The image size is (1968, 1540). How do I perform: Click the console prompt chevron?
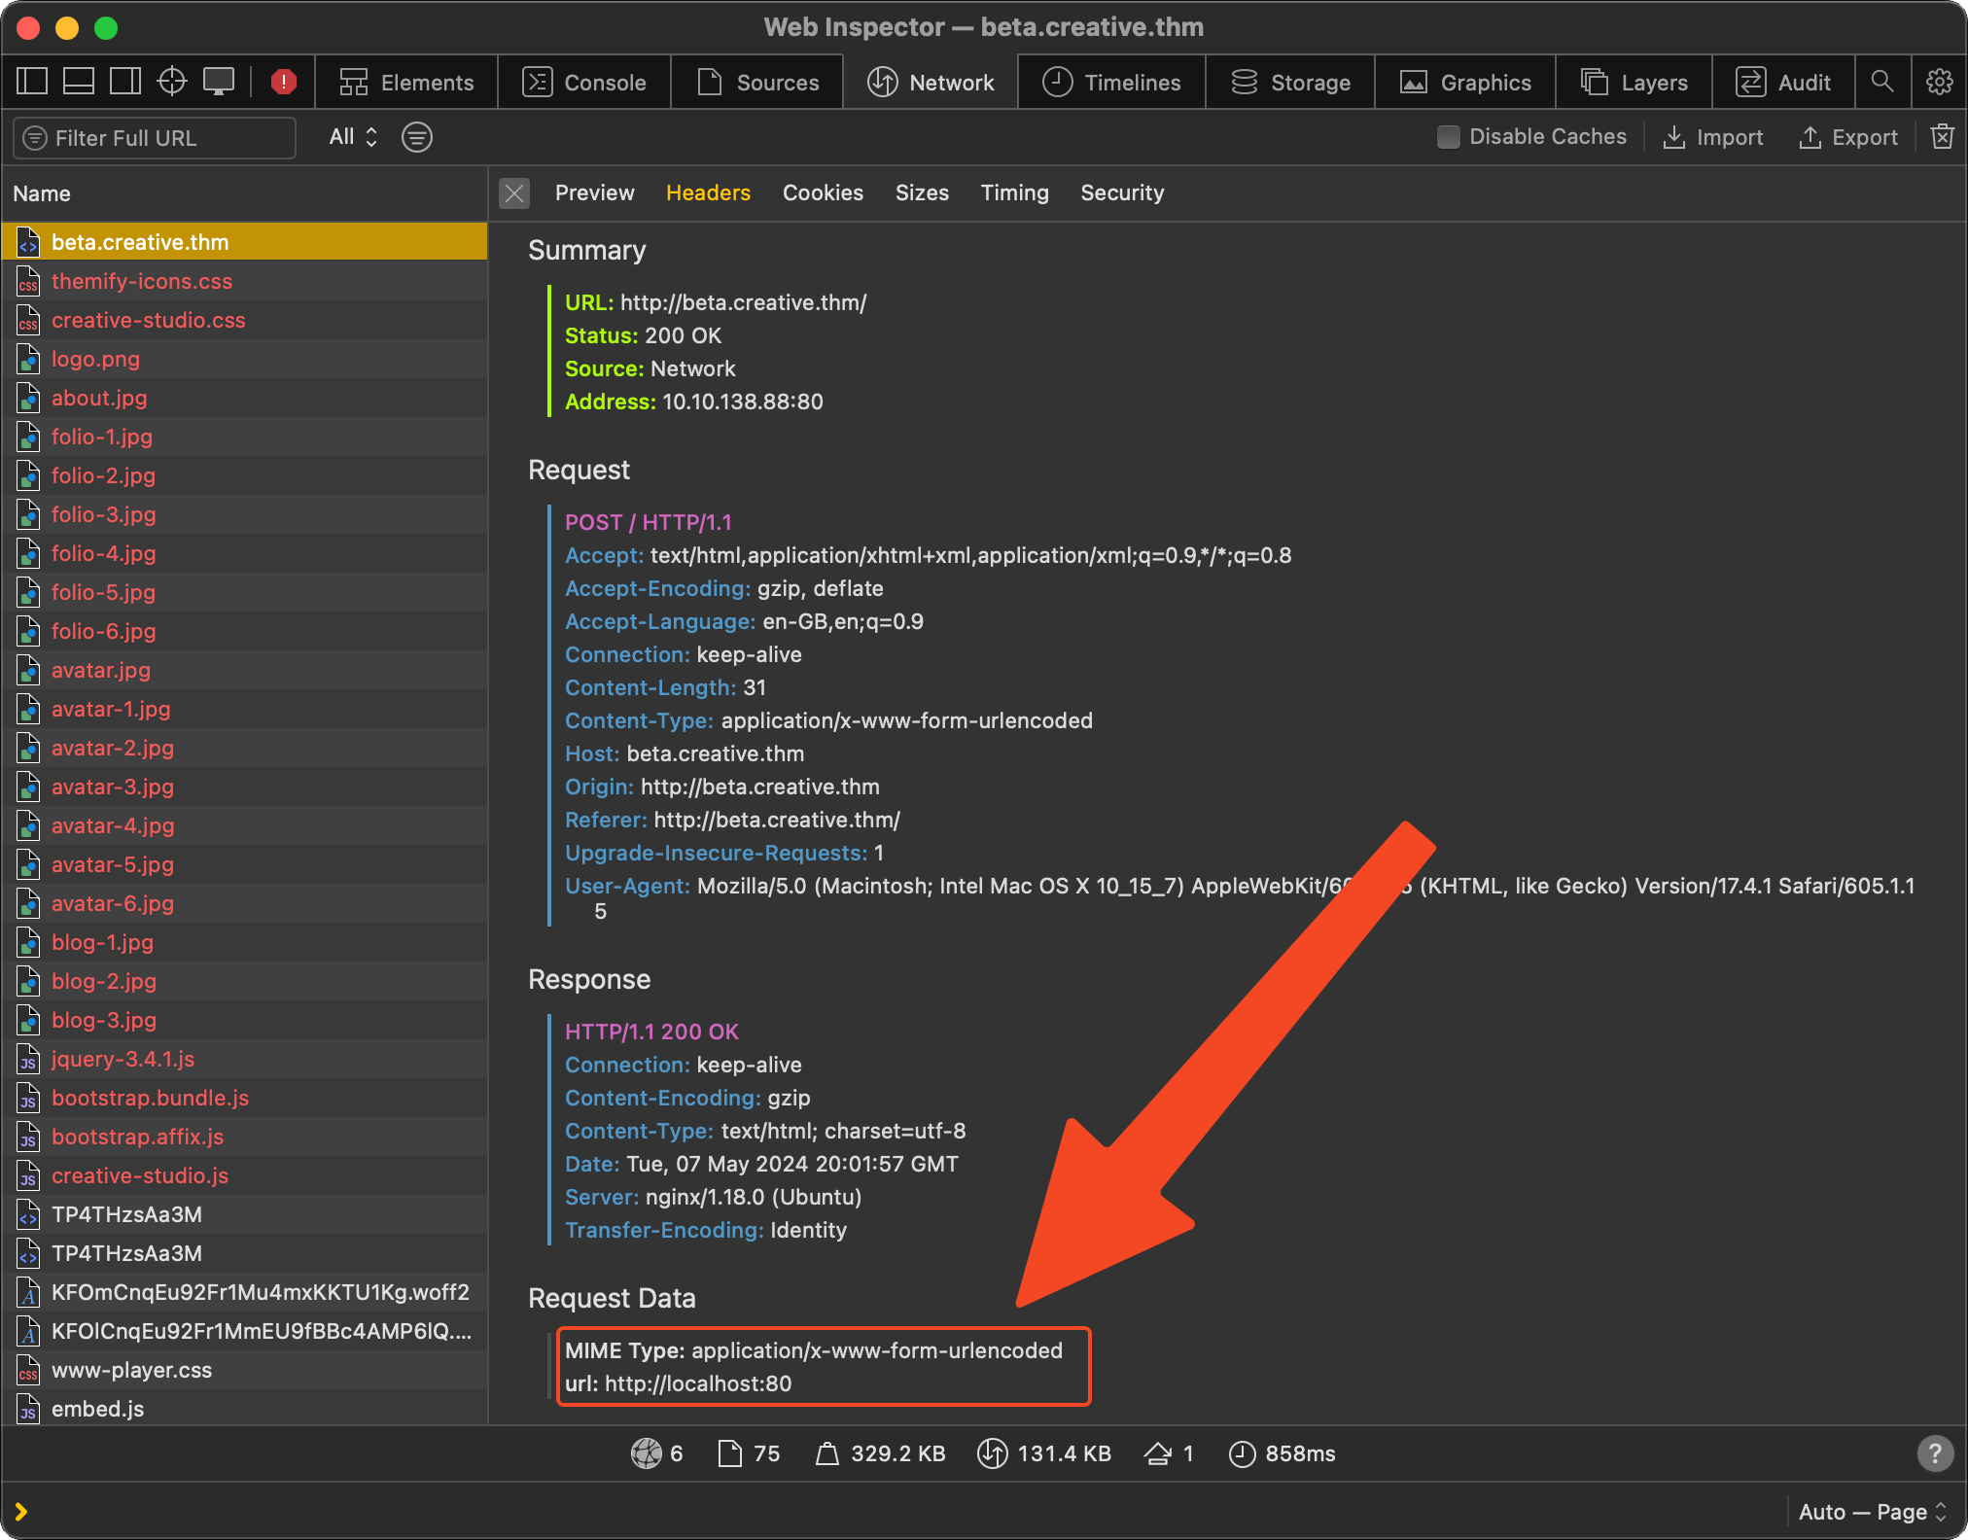click(x=21, y=1512)
